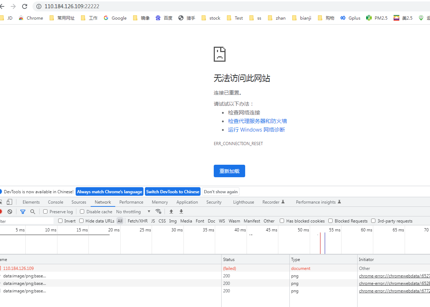Clear the network log
The height and width of the screenshot is (307, 430).
[x=10, y=211]
